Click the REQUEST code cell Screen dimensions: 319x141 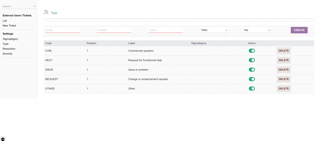[x=52, y=79]
